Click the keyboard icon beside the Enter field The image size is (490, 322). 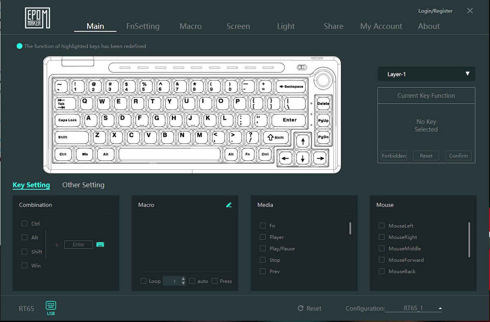click(x=100, y=244)
